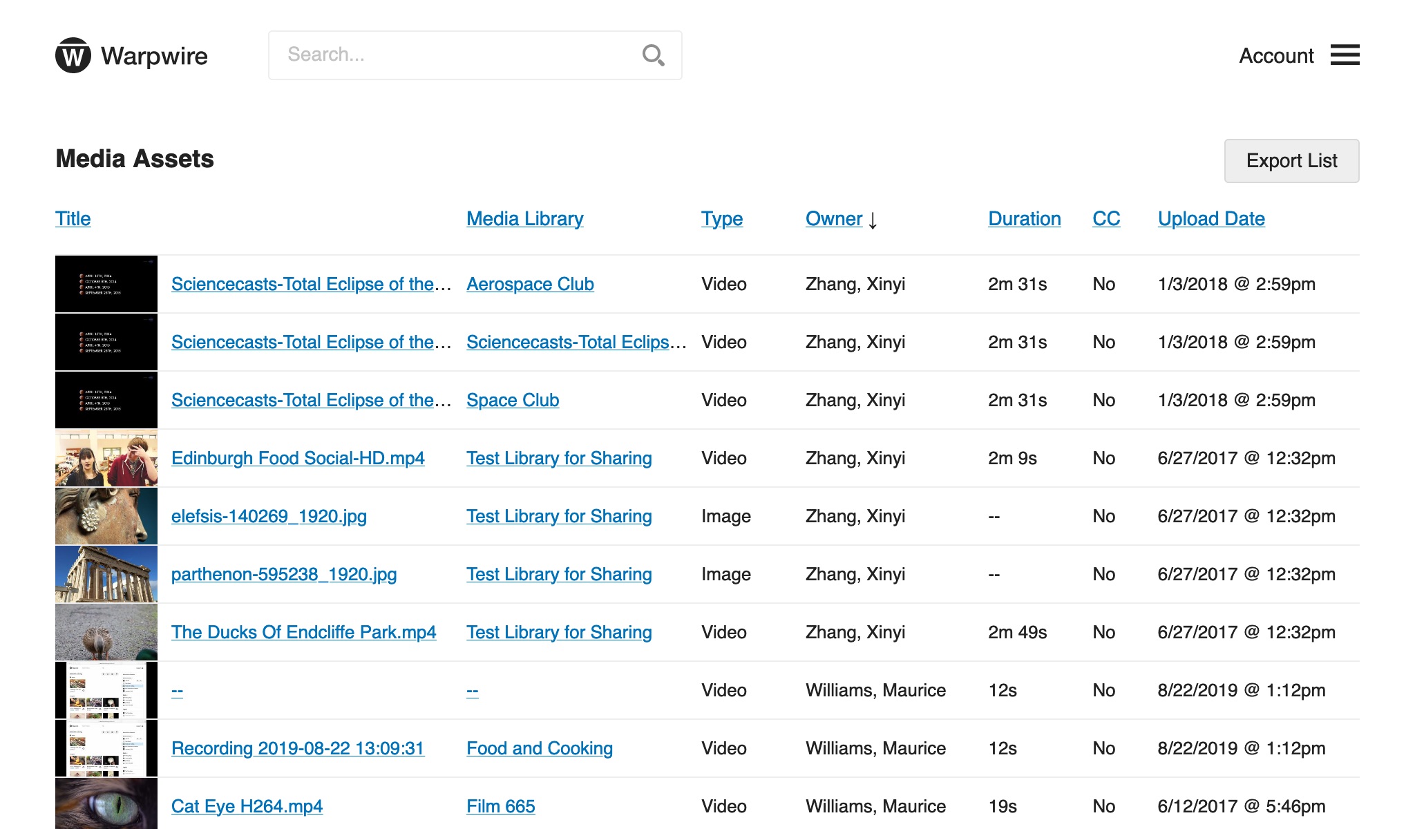Click the Warpwire logo icon
The image size is (1415, 829).
tap(73, 55)
